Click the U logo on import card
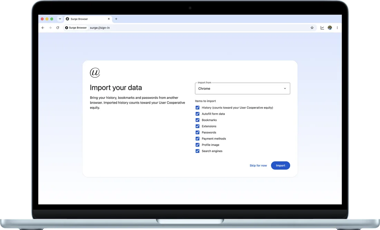Viewport: 380px width, 230px height. coord(95,73)
